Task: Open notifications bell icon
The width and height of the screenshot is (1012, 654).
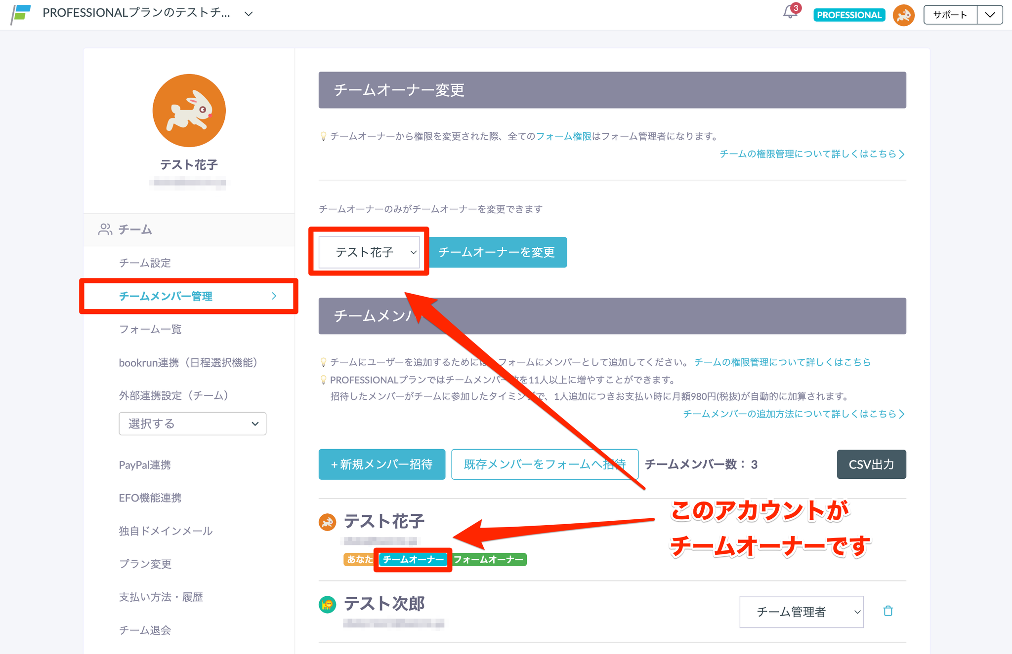Action: pos(790,13)
